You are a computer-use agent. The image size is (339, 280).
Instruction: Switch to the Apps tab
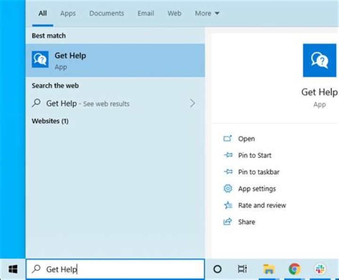click(68, 13)
